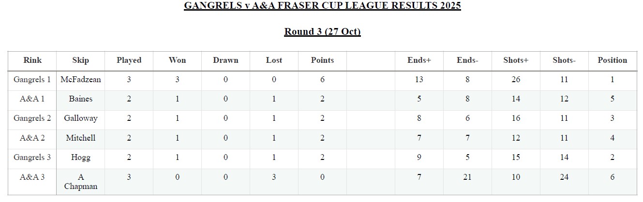The width and height of the screenshot is (643, 202).
Task: Select the Position column header
Action: coord(612,60)
